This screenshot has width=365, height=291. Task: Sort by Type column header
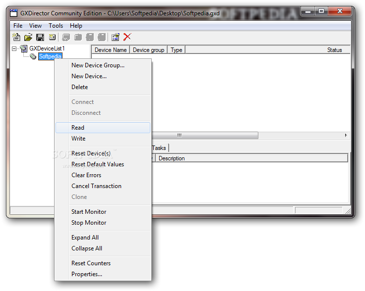(177, 50)
